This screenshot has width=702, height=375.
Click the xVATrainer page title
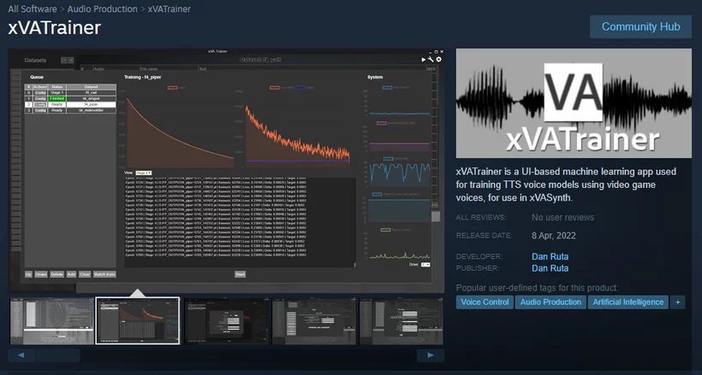55,27
